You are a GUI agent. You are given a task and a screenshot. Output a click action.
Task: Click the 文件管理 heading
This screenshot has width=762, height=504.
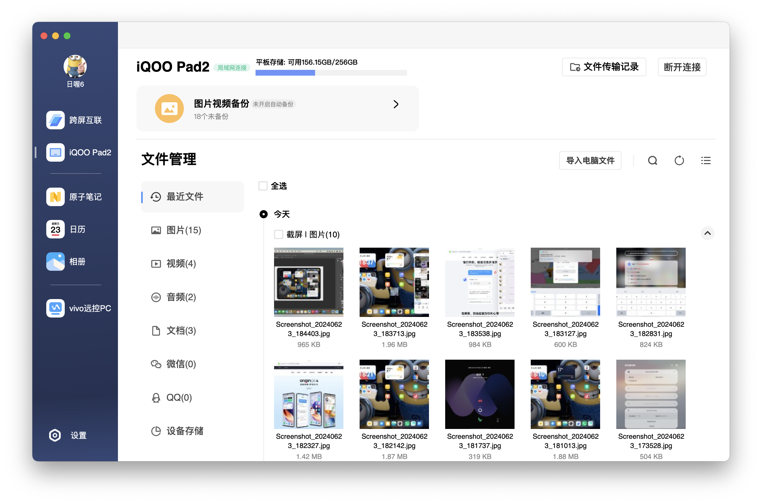(169, 159)
